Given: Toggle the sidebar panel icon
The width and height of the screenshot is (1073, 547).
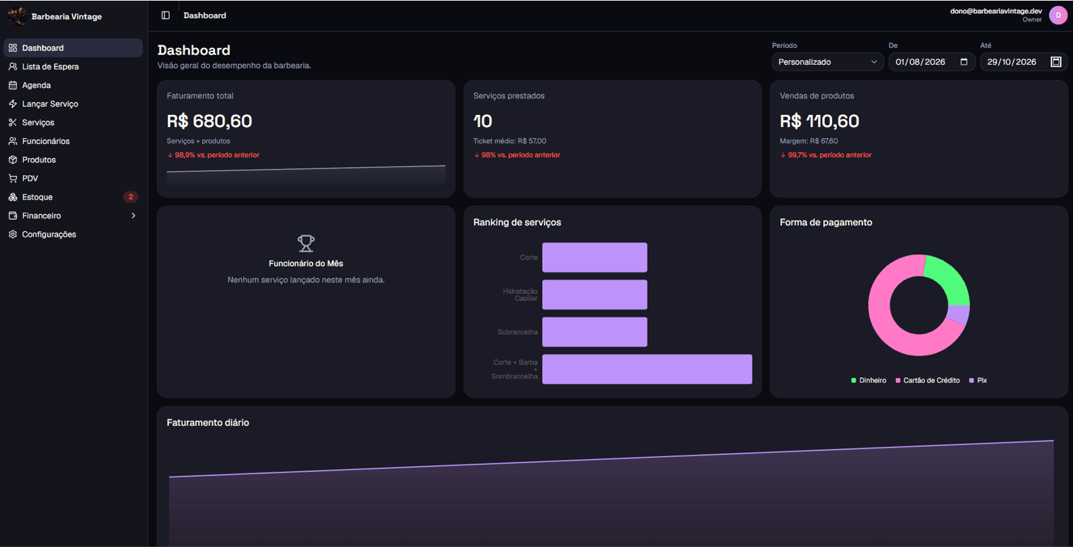Looking at the screenshot, I should (166, 16).
